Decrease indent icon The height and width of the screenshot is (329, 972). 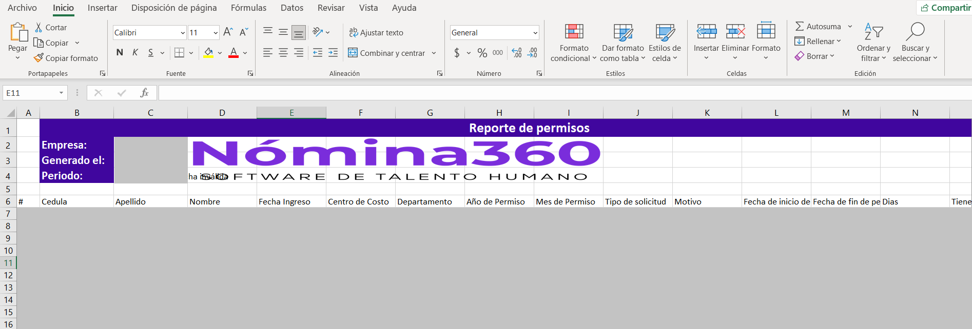click(318, 53)
